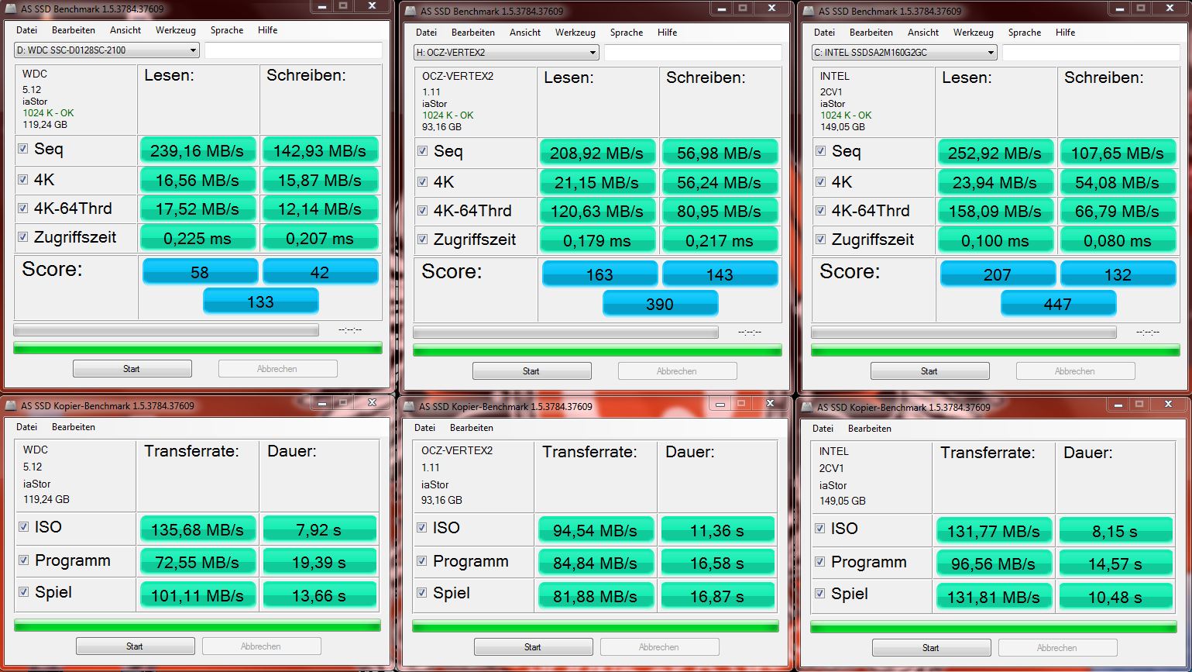Click the WDC Kopier-Benchmark window title icon
Image resolution: width=1192 pixels, height=672 pixels.
[10, 405]
